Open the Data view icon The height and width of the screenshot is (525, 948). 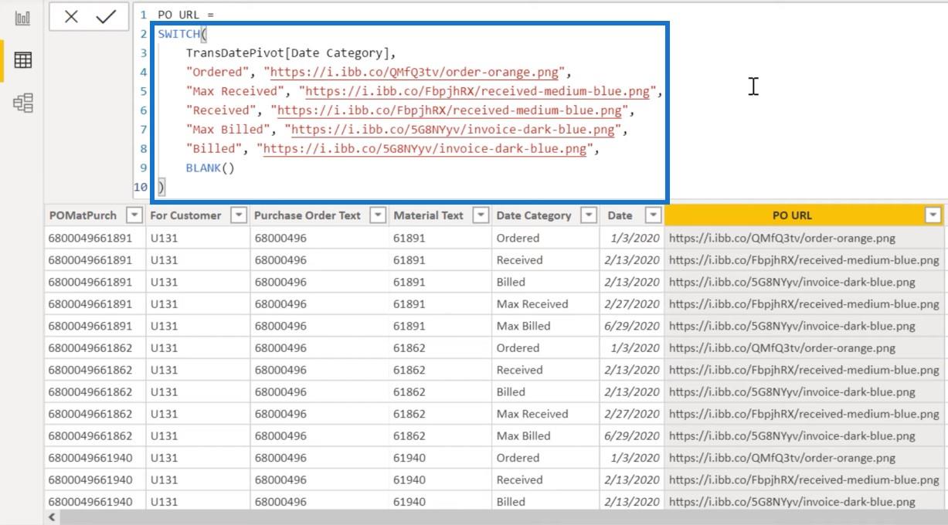tap(22, 60)
